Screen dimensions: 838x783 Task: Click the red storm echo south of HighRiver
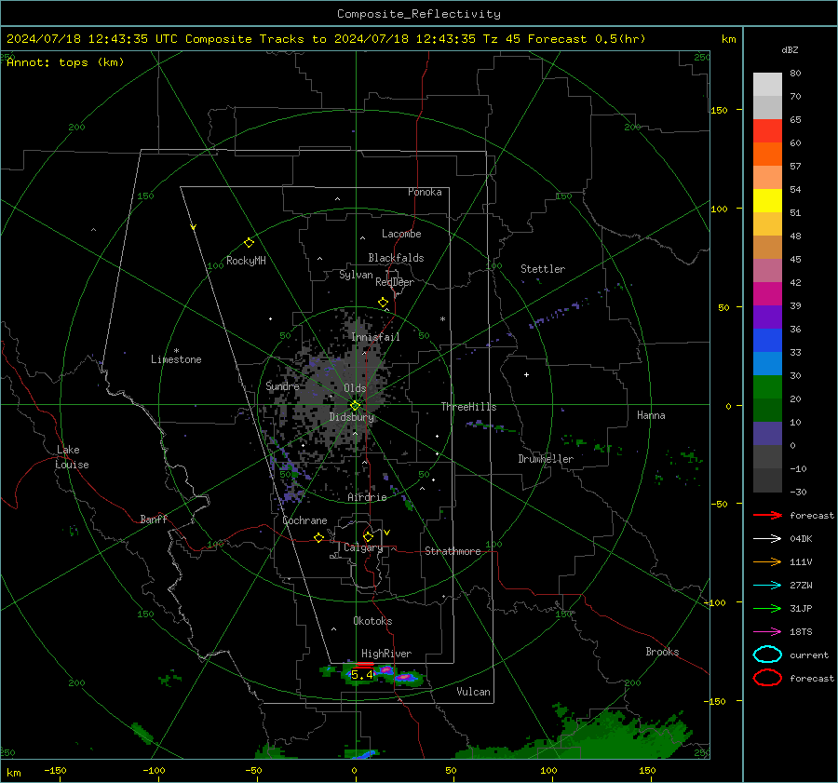[x=364, y=665]
